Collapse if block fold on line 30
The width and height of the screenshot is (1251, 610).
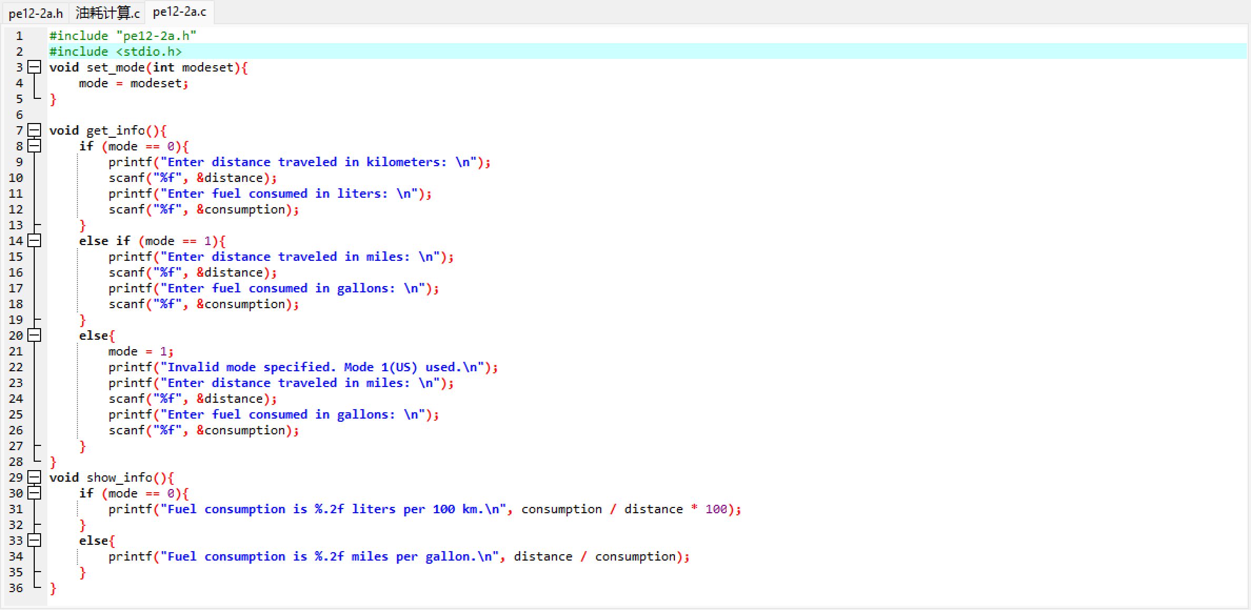[x=34, y=493]
